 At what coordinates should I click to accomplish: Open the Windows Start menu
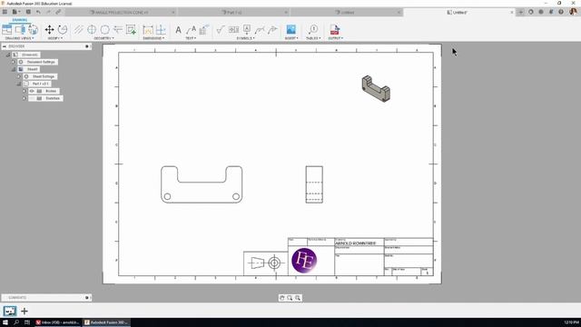point(5,322)
